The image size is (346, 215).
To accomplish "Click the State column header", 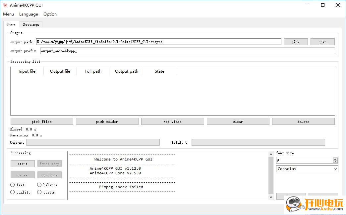I will 159,71.
